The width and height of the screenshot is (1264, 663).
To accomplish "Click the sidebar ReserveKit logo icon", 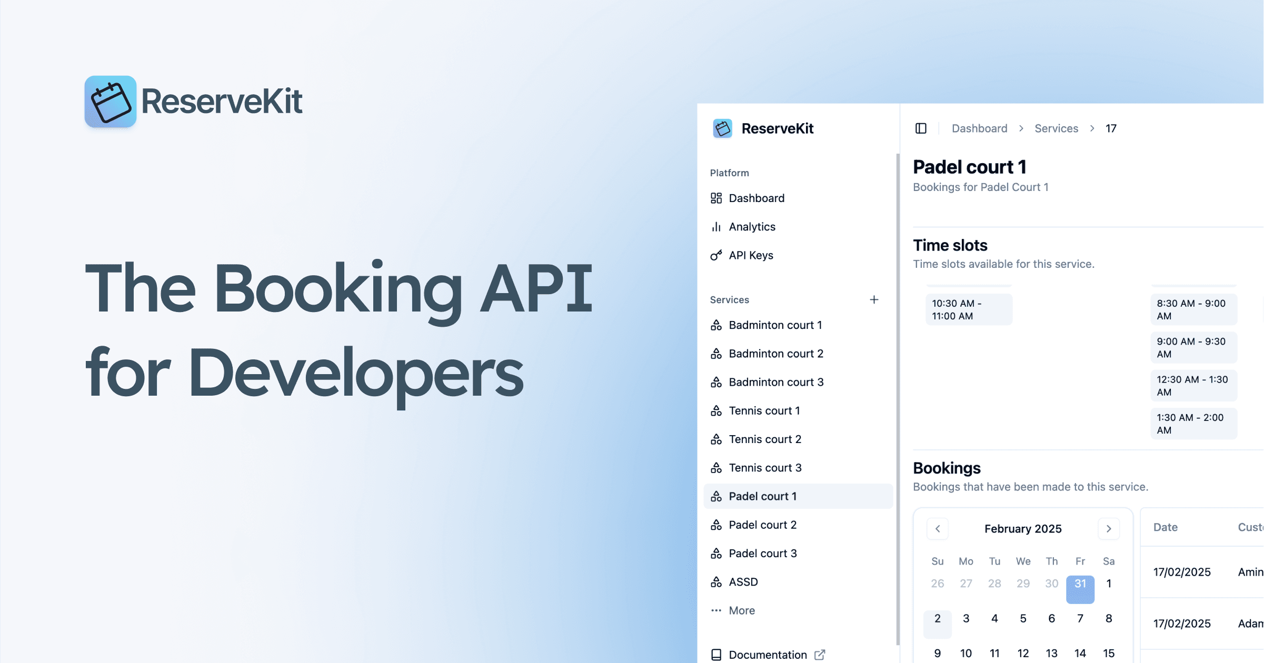I will [x=722, y=128].
